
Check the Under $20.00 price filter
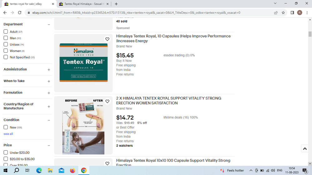tap(6, 152)
